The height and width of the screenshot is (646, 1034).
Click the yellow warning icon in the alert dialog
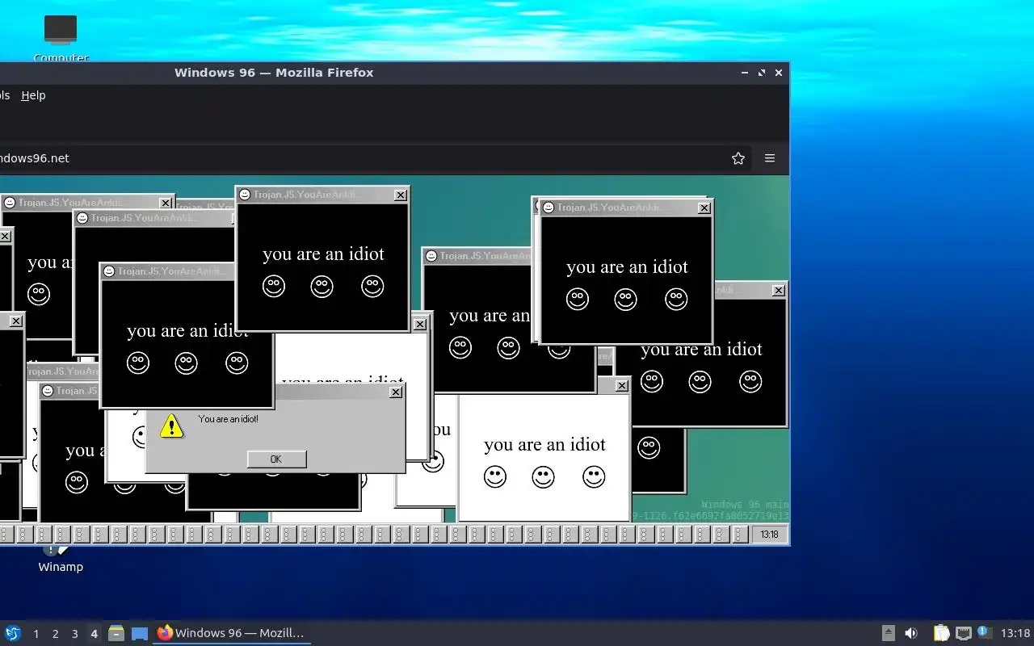[x=171, y=426]
